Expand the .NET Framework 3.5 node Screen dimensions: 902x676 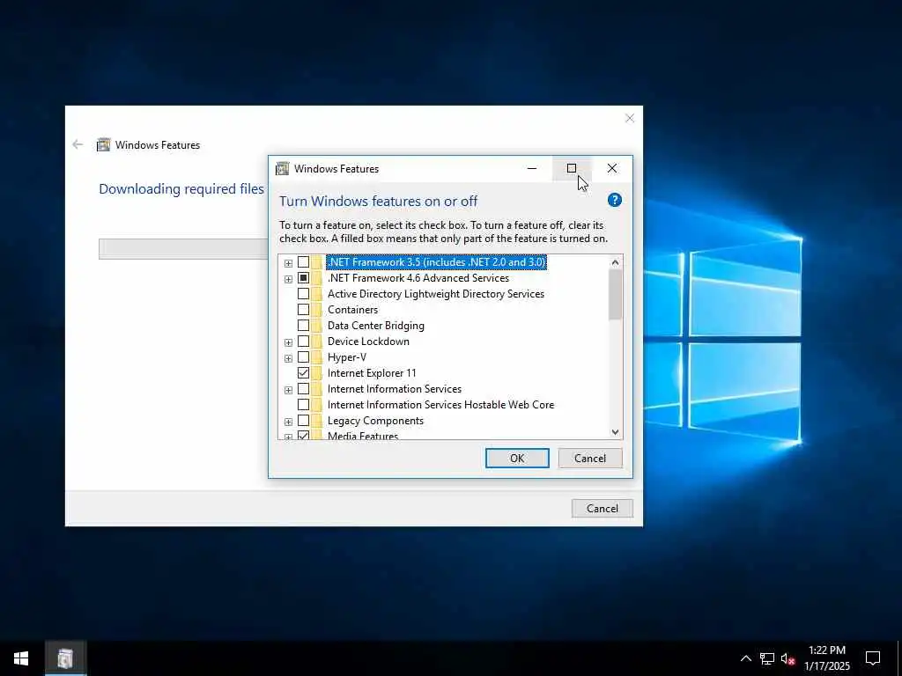[288, 263]
